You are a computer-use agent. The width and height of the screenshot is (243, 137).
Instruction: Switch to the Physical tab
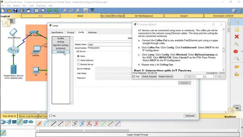pyautogui.click(x=71, y=32)
